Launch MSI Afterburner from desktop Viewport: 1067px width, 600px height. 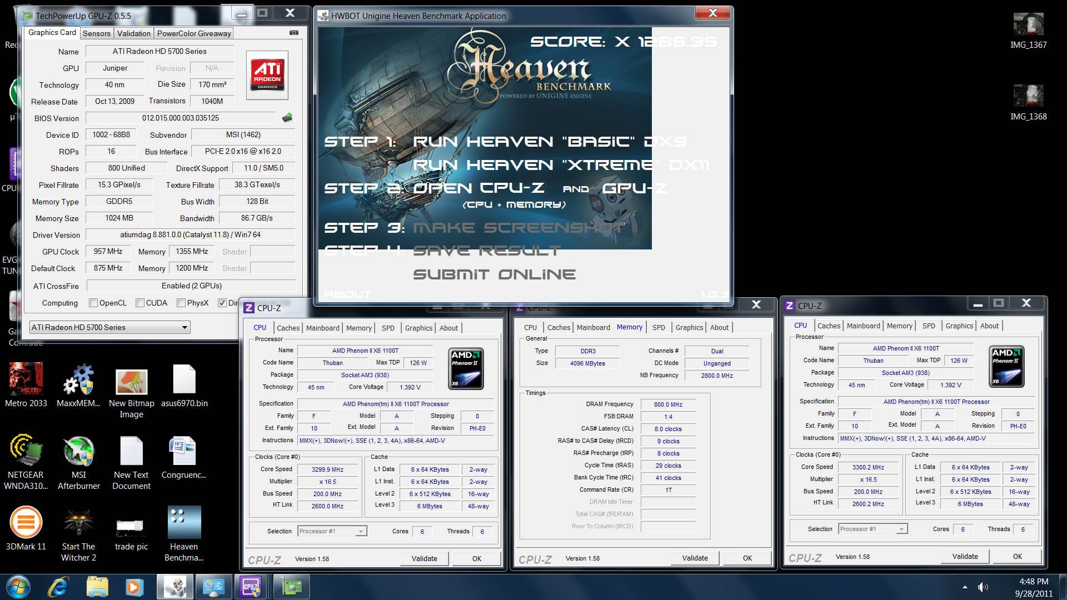click(x=78, y=462)
